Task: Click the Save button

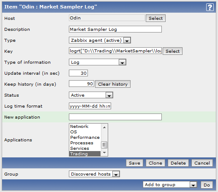Action: click(134, 163)
